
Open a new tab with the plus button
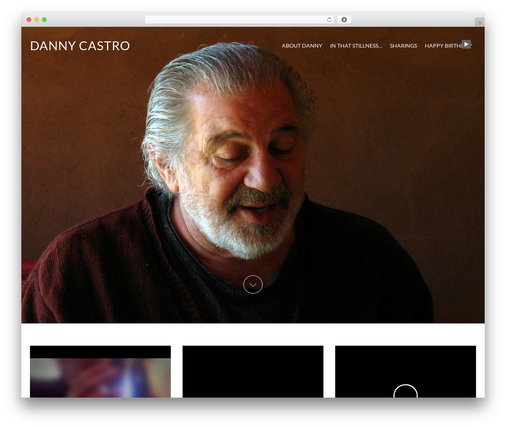480,23
